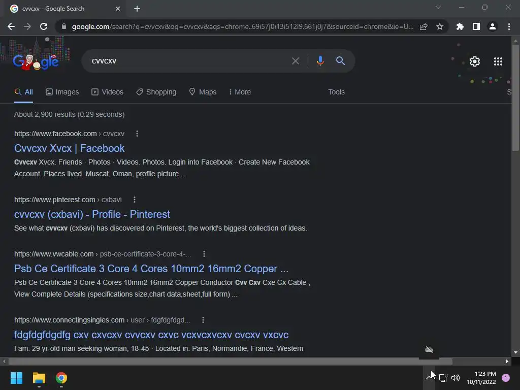Screen dimensions: 520x390
Task: Click the horizontal scrollbar thumb
Action: [x=230, y=361]
